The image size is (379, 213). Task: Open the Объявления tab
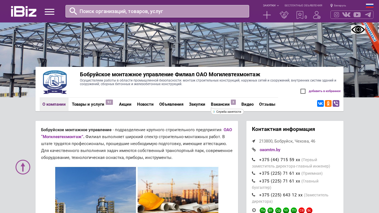pyautogui.click(x=171, y=104)
